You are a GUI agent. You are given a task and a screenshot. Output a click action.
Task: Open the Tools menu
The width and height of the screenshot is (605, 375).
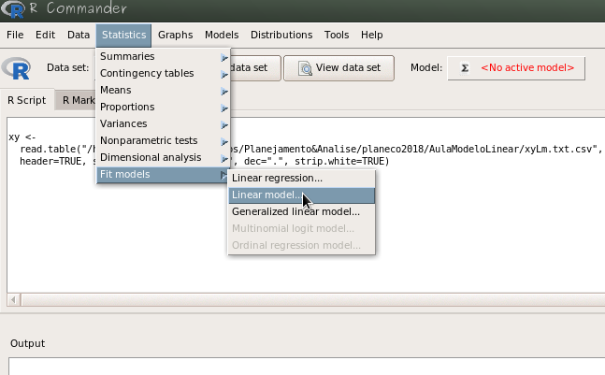click(337, 35)
